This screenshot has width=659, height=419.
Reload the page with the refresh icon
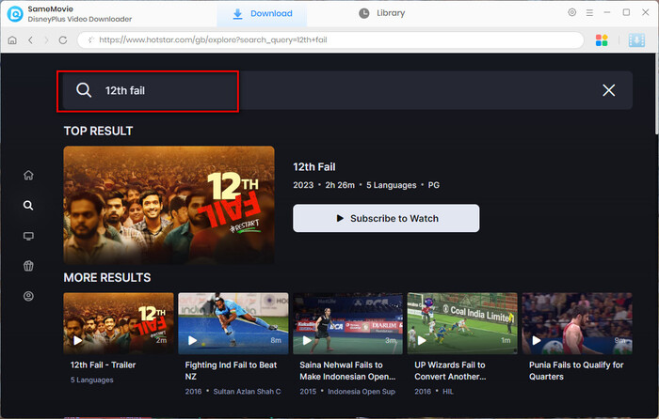click(x=63, y=40)
